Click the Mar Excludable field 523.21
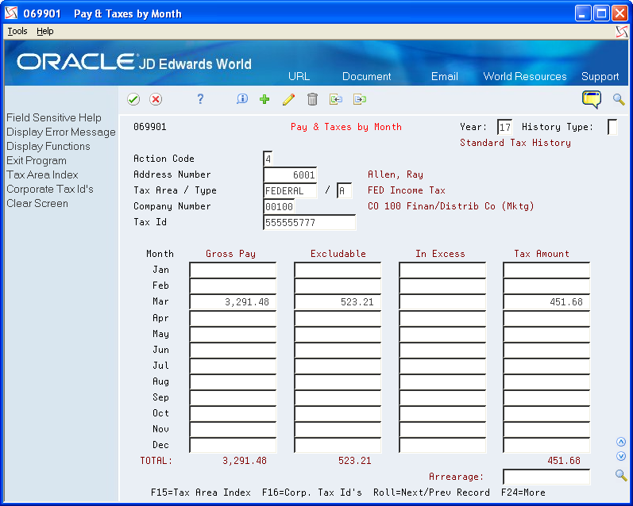633x506 pixels. click(338, 301)
